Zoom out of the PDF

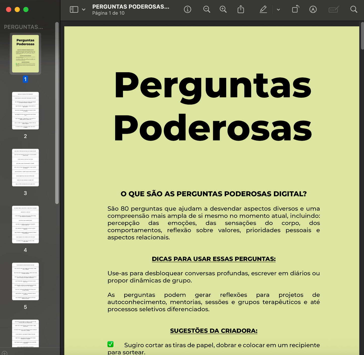[207, 9]
